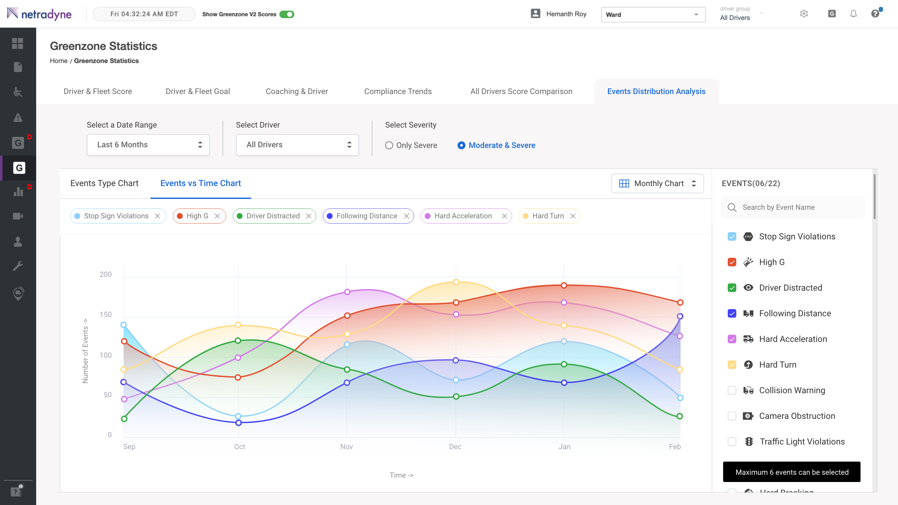Switch to the Events Type Chart tab

pyautogui.click(x=104, y=183)
